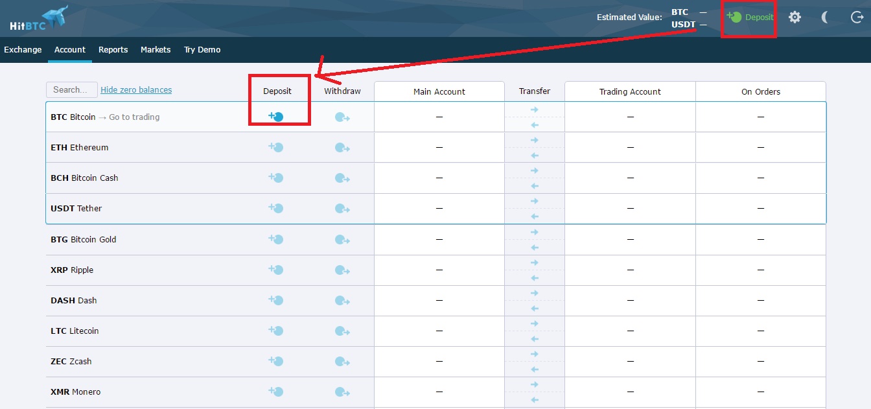The image size is (871, 409).
Task: Withdraw Ethereum via its row icon
Action: [342, 148]
